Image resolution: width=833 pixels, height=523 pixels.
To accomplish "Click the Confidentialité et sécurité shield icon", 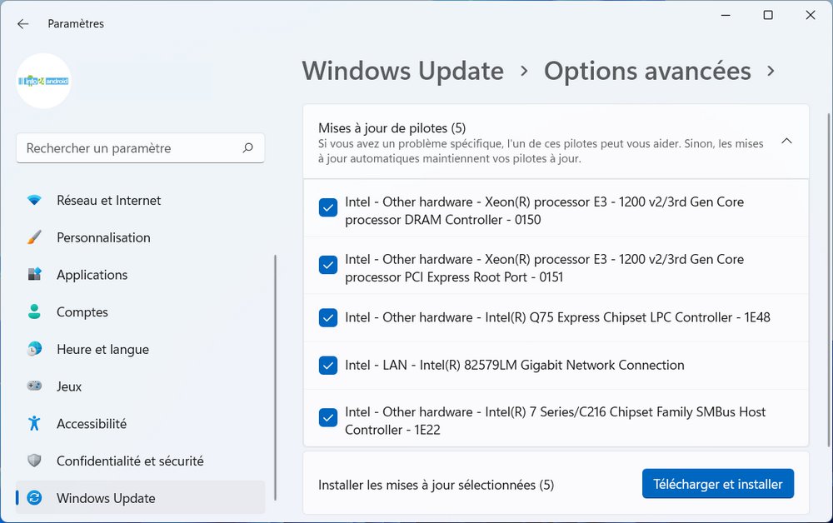I will pos(34,461).
